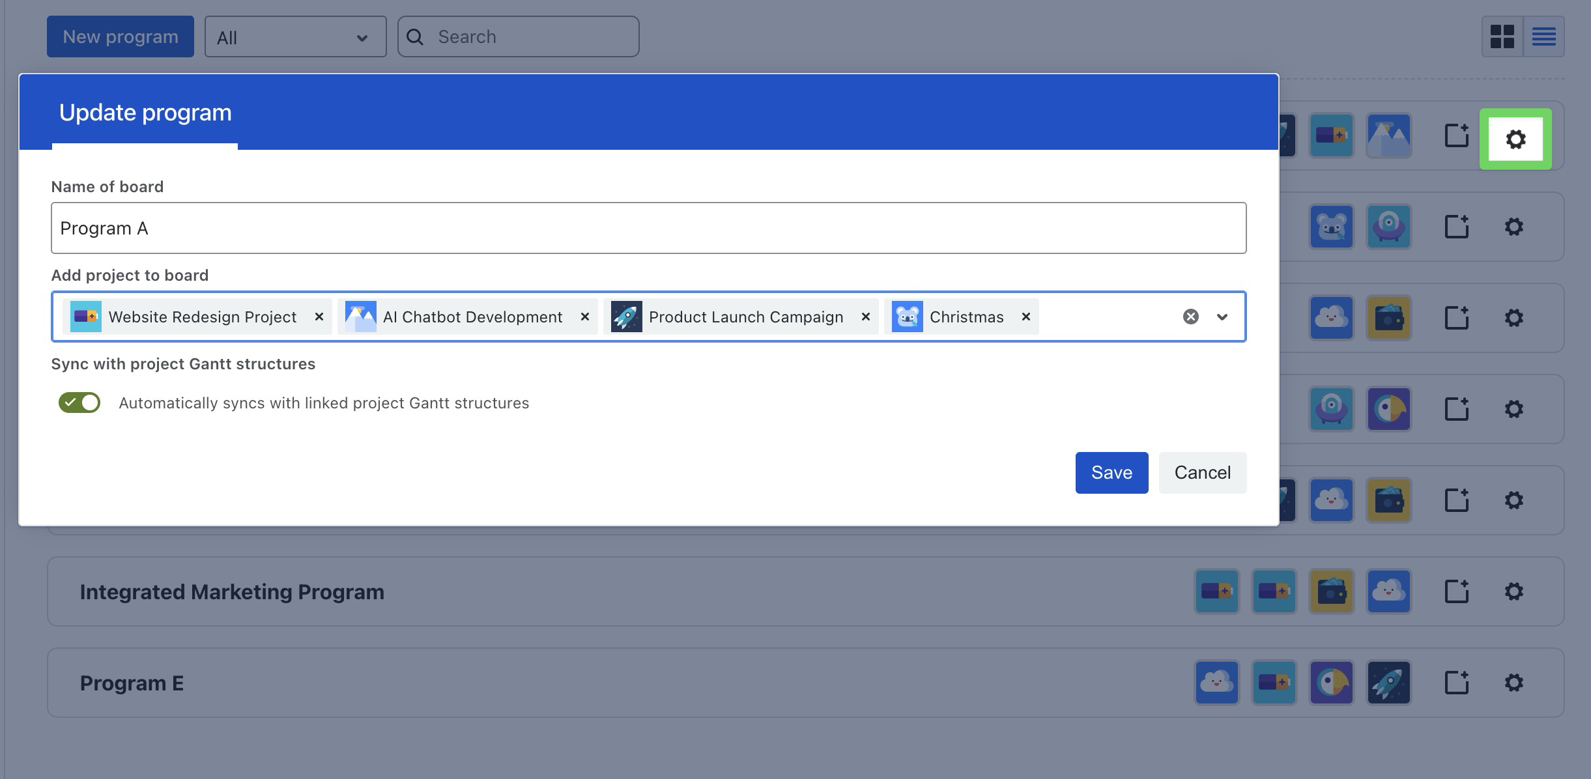Screen dimensions: 1591x779
Task: Open the All filter dropdown
Action: [x=295, y=37]
